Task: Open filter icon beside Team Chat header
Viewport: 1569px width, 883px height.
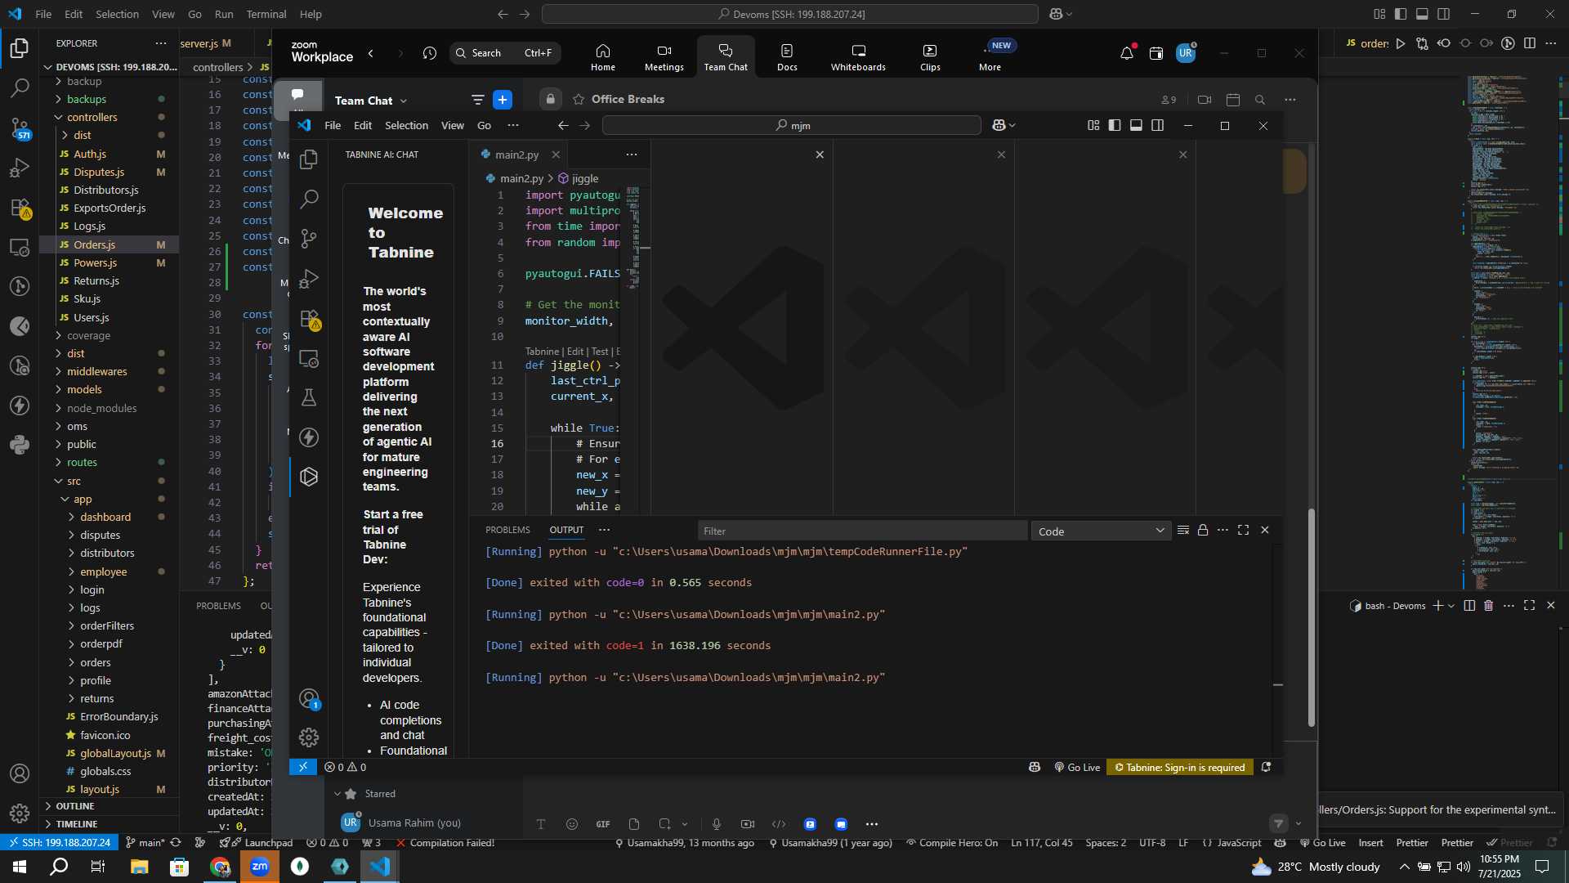Action: [x=478, y=100]
